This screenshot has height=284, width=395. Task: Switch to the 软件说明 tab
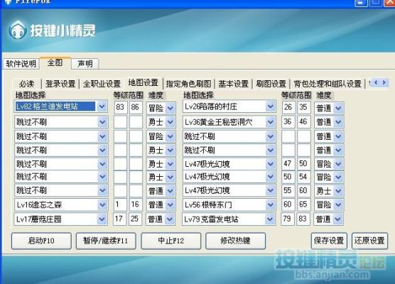click(x=21, y=64)
